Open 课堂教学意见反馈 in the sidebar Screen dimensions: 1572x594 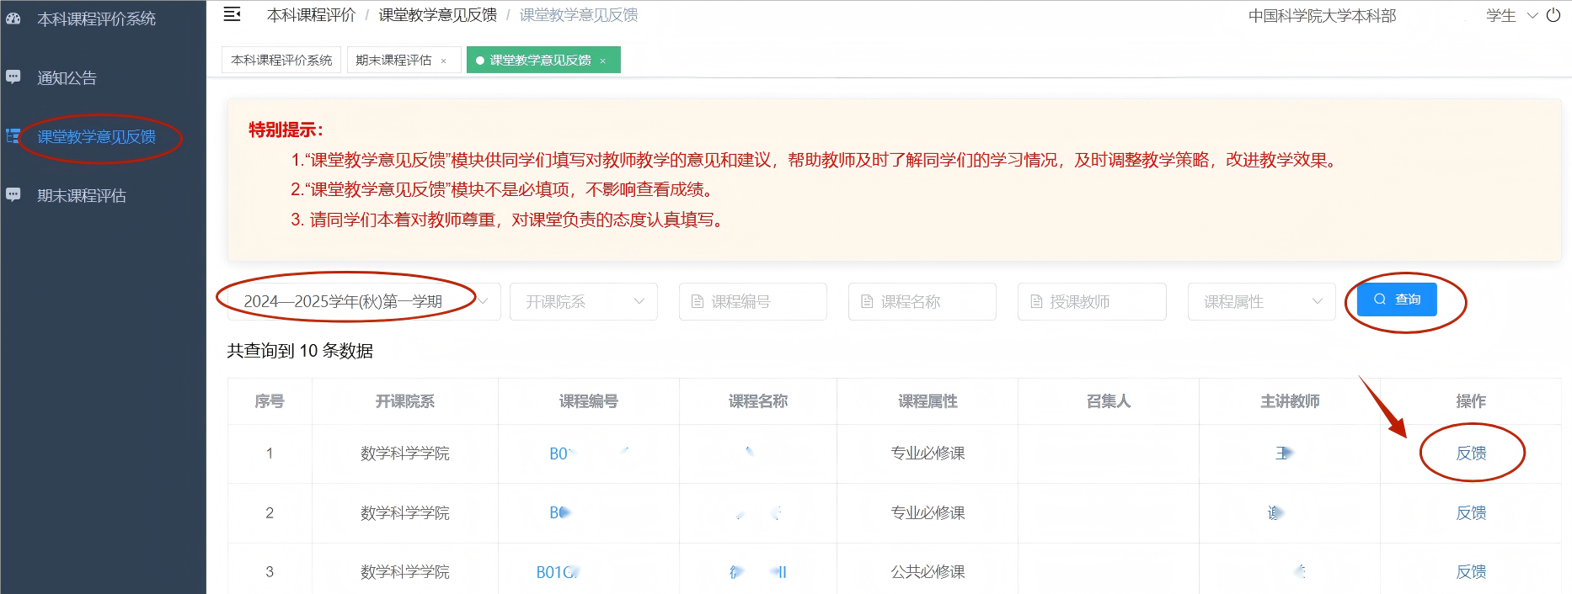tap(96, 136)
